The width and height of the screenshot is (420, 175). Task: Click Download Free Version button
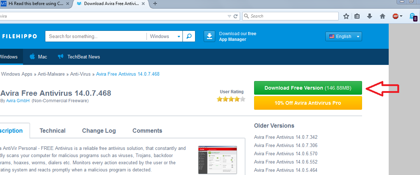pyautogui.click(x=308, y=88)
